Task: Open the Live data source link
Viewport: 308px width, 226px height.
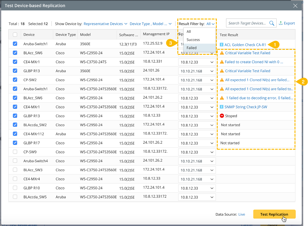Action: 242,214
